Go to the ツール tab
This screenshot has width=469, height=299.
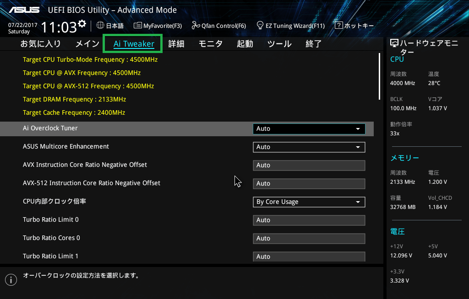coord(279,44)
